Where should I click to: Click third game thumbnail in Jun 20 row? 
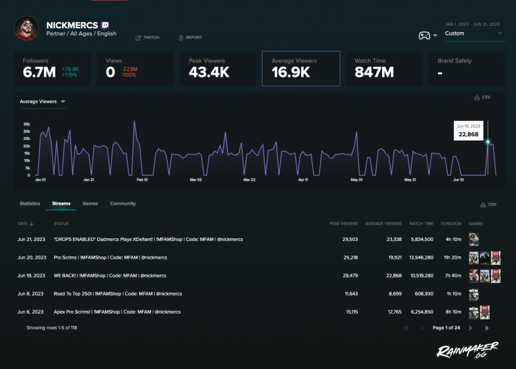click(x=495, y=258)
